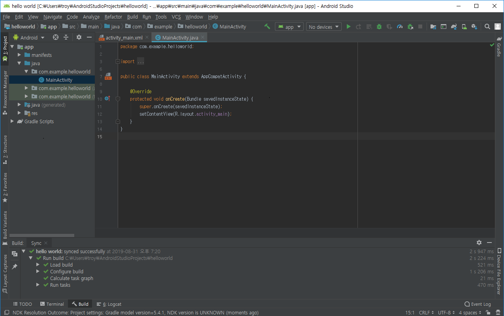504x316 pixels.
Task: Open Project panel gear settings
Action: coord(79,37)
